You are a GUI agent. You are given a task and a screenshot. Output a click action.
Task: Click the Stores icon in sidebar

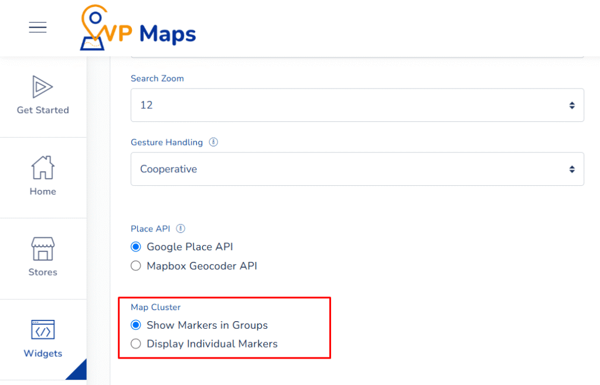click(x=42, y=250)
